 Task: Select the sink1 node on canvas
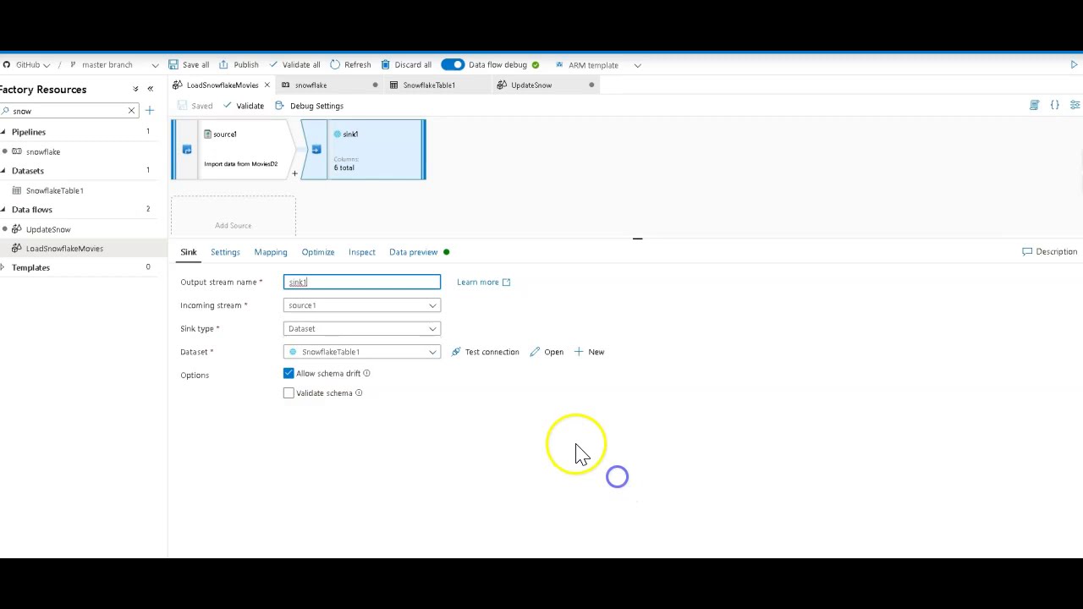coord(364,149)
